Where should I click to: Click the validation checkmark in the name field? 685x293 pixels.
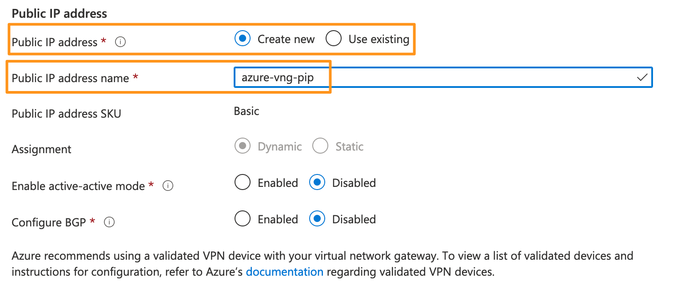click(642, 78)
